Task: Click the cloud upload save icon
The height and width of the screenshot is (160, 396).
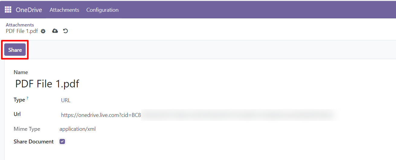Action: tap(55, 31)
